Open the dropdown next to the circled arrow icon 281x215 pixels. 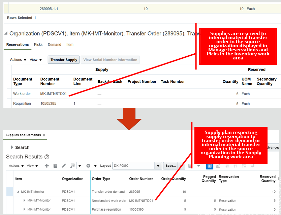point(95,166)
